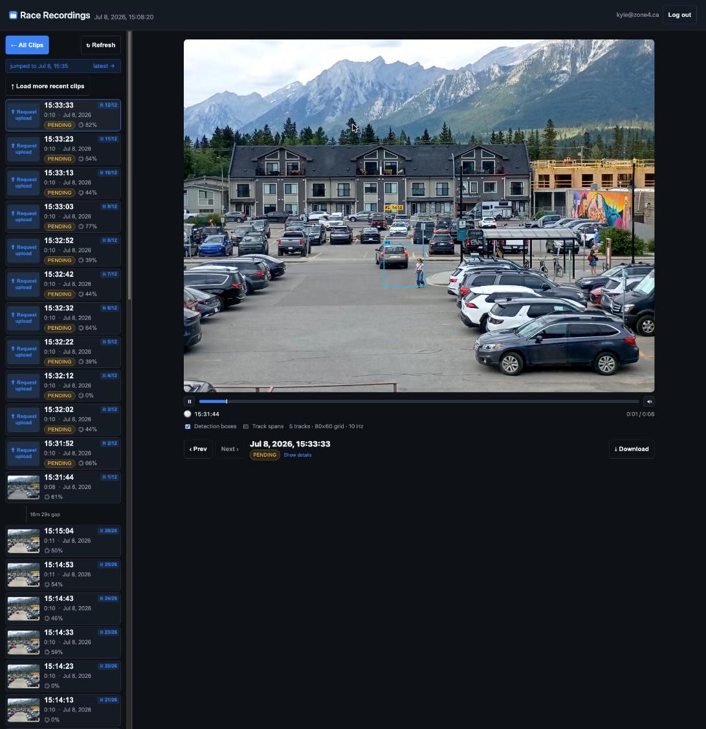Click the Next clip button
This screenshot has width=706, height=729.
tap(230, 449)
